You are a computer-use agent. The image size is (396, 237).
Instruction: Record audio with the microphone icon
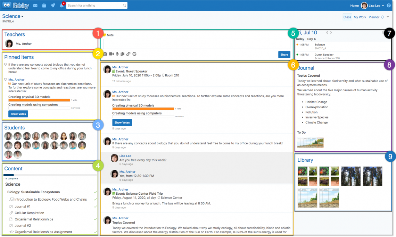(x=117, y=54)
